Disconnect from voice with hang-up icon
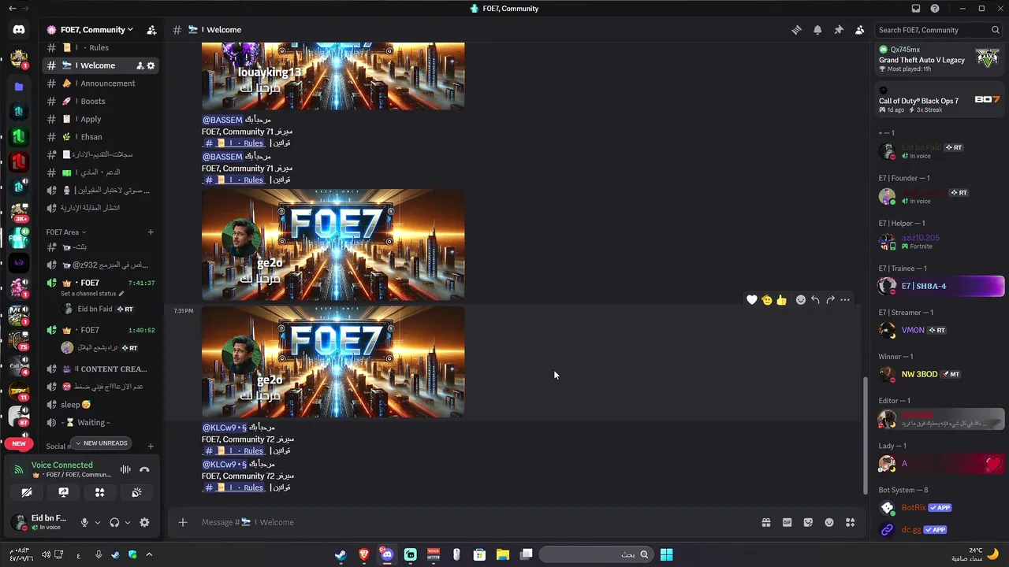Viewport: 1009px width, 567px height. [x=144, y=469]
